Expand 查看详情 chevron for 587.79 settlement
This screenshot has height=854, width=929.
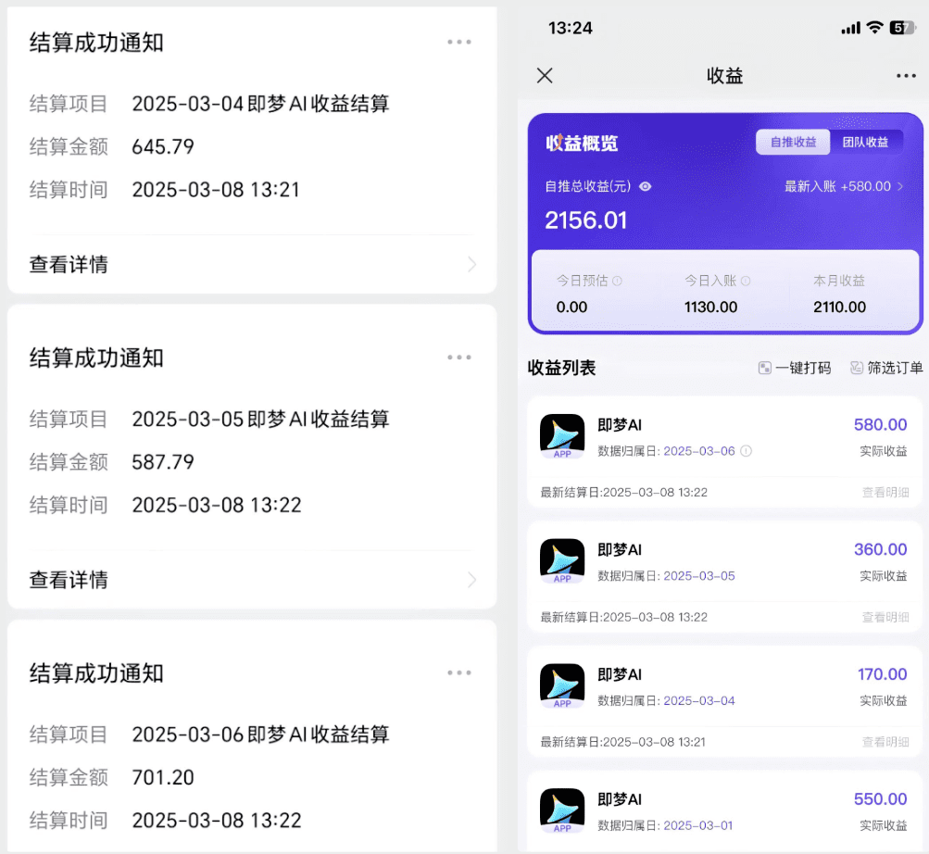coord(471,580)
